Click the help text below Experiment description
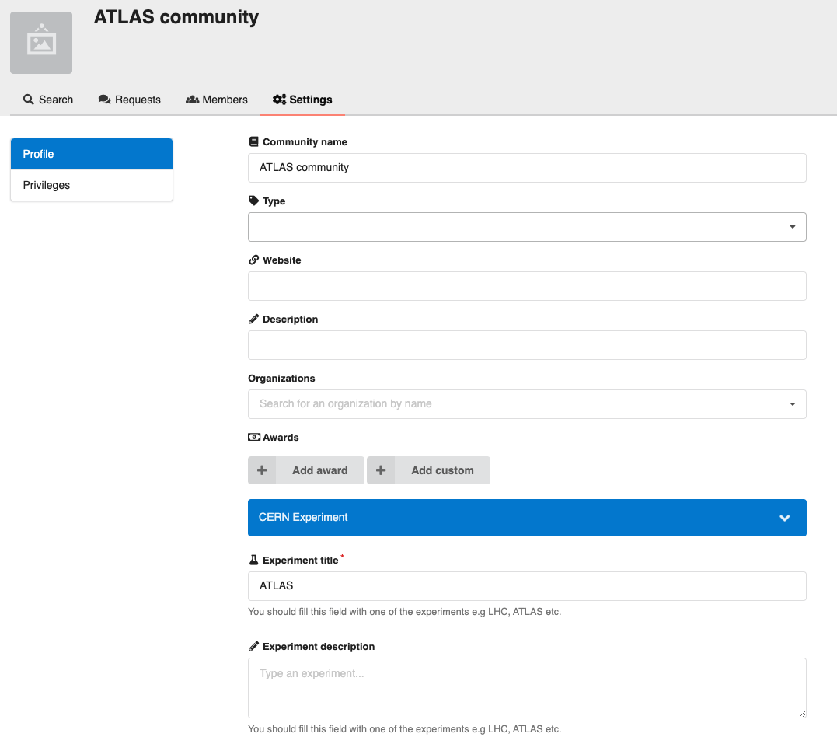Screen dimensions: 837x744 (405, 729)
